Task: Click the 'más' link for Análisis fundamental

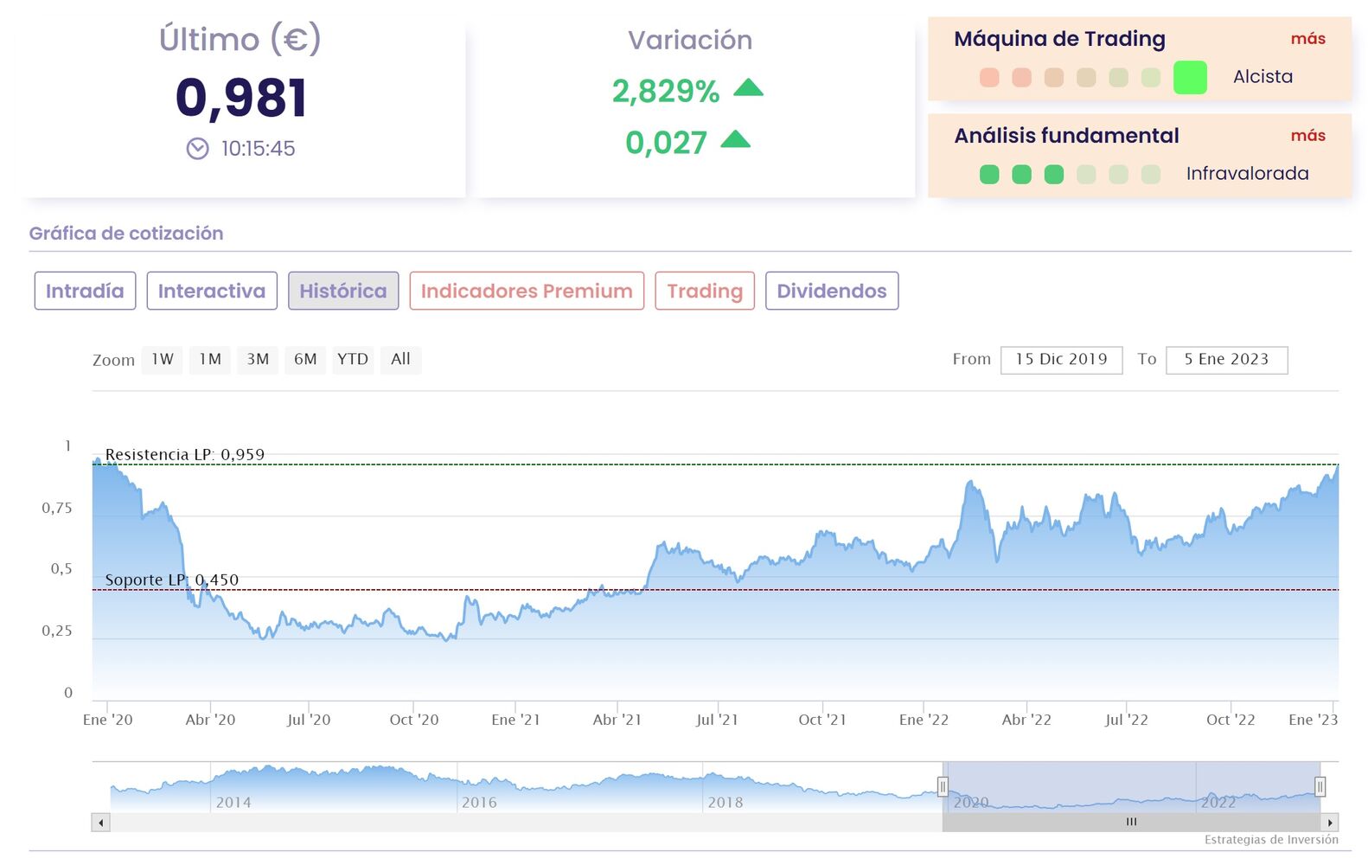Action: [1307, 136]
